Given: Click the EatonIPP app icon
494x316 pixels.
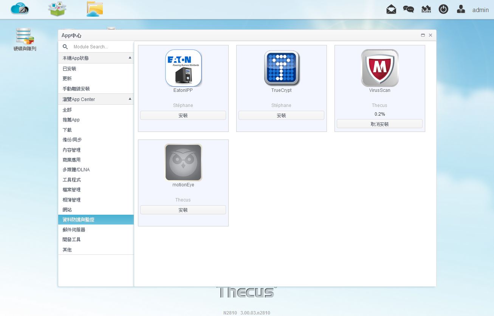Looking at the screenshot, I should (183, 68).
